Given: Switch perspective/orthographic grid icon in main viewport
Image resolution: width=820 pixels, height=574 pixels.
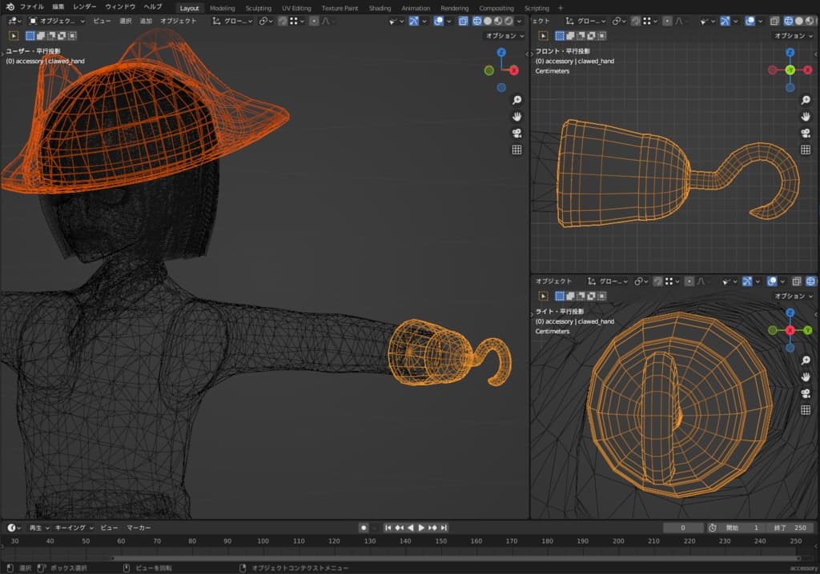Looking at the screenshot, I should pos(517,149).
